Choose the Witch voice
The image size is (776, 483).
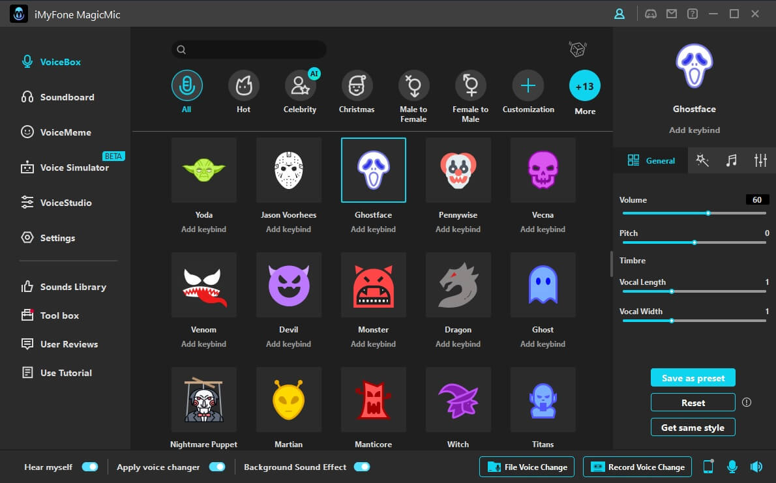(x=458, y=400)
